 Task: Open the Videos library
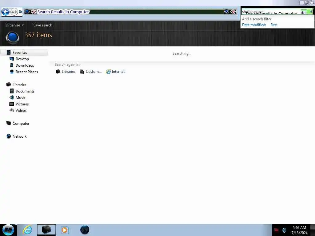(x=21, y=111)
